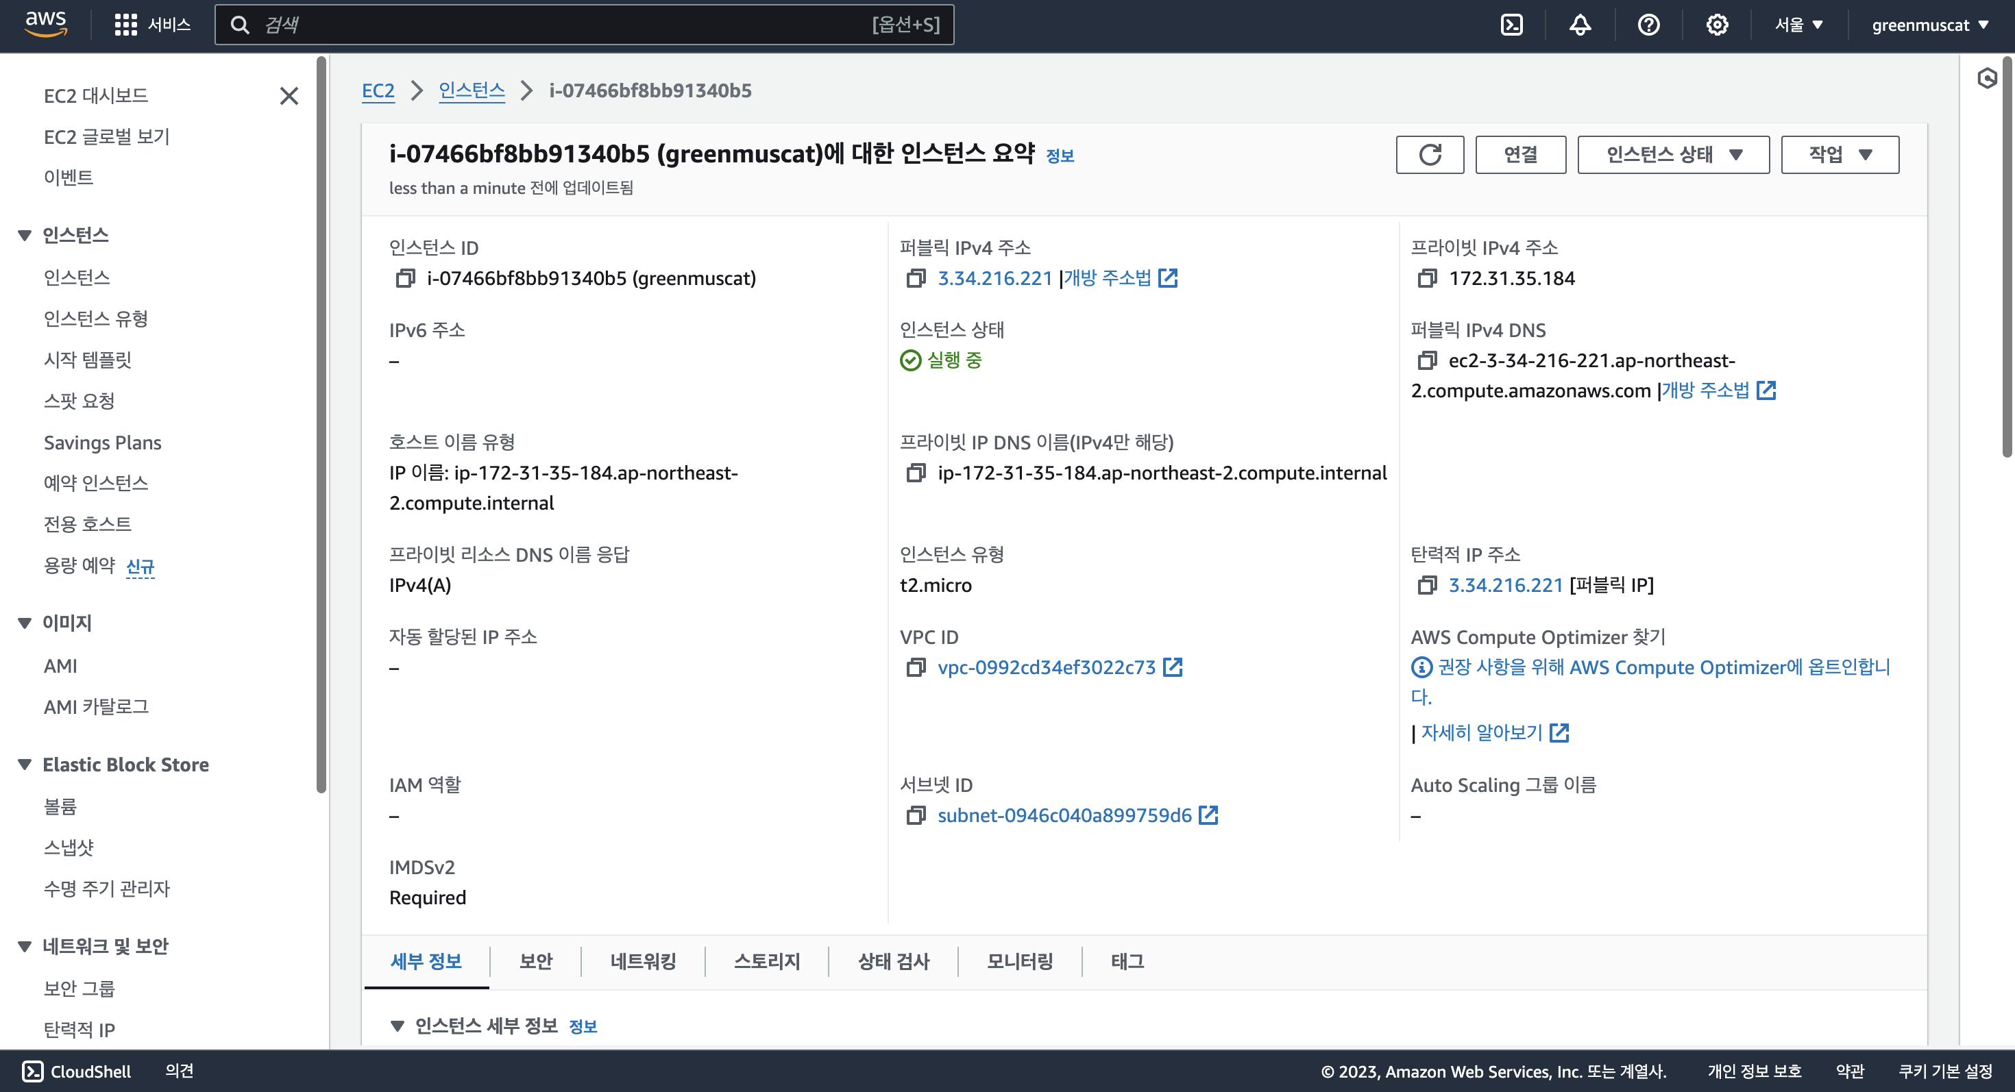Open the 인스턴스 상태 dropdown
This screenshot has width=2015, height=1092.
pyautogui.click(x=1672, y=154)
